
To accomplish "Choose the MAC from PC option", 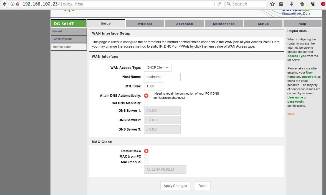I will [x=146, y=157].
